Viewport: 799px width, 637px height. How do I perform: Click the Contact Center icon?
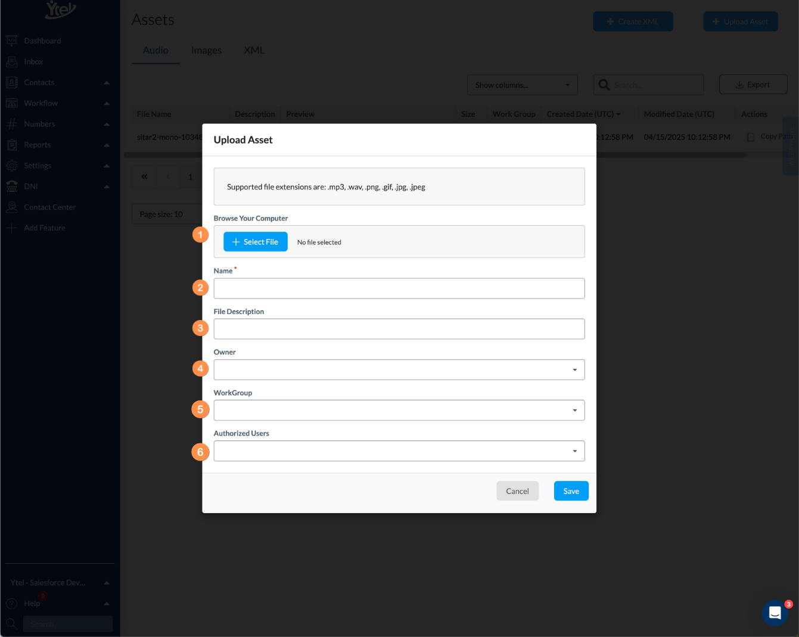click(x=11, y=207)
